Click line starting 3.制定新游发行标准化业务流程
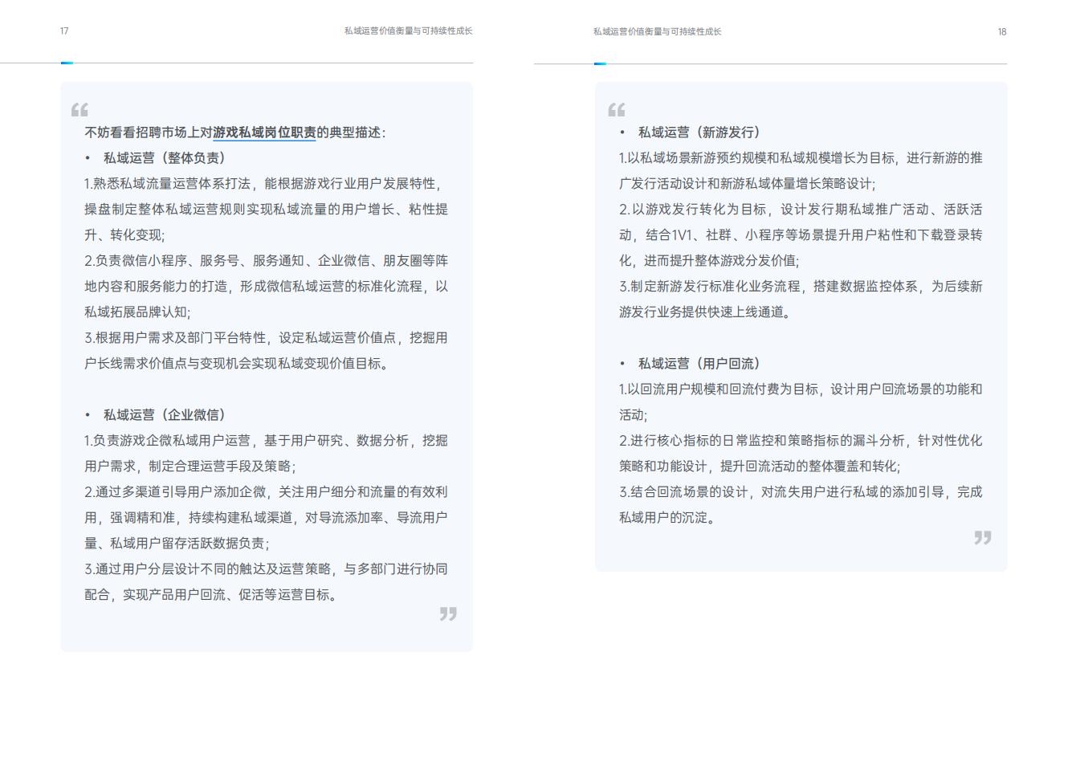 [x=801, y=287]
